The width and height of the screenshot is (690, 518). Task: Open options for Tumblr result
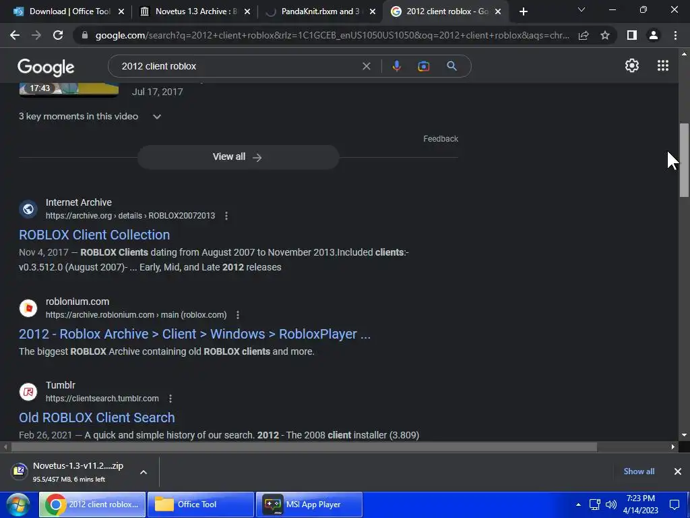click(x=170, y=399)
